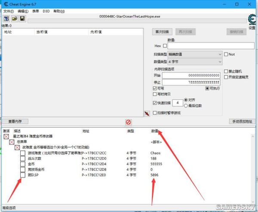Click the 手动添加地址 button
The height and width of the screenshot is (212, 258).
[242, 121]
